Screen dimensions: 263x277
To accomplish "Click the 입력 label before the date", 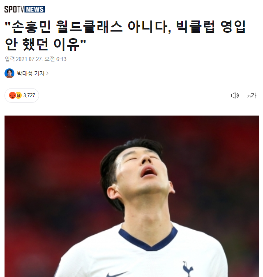I will 10,59.
